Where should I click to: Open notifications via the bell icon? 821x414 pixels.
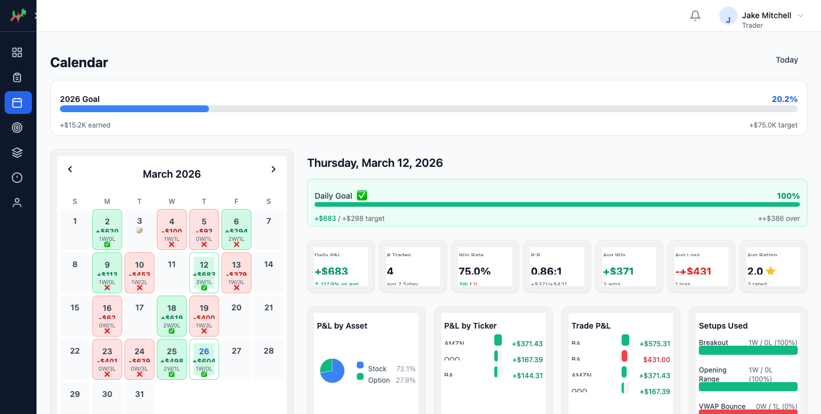point(695,15)
